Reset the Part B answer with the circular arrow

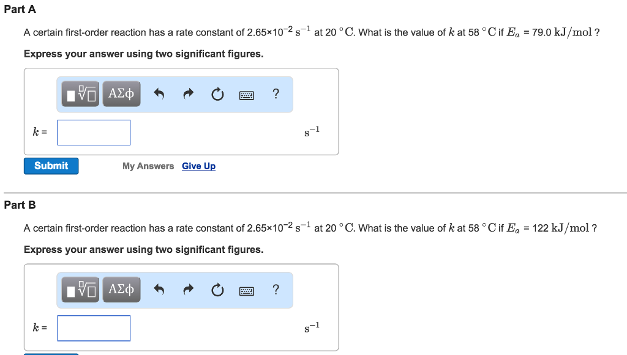(x=217, y=289)
